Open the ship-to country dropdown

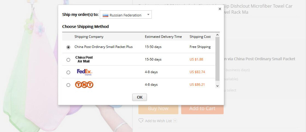(x=148, y=15)
